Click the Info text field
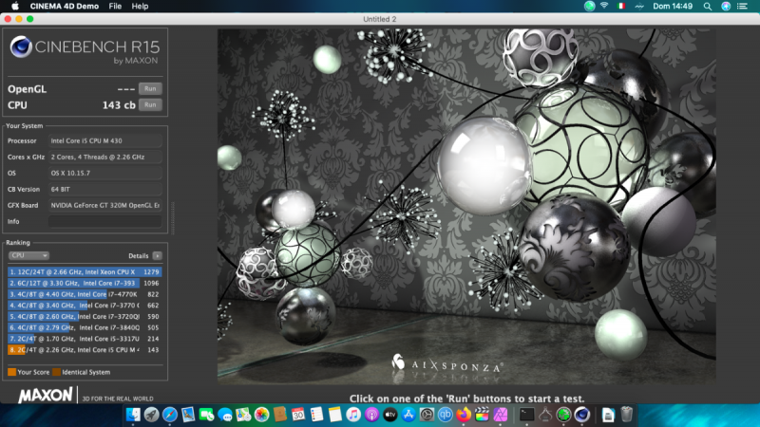Screen dimensions: 760x427 pos(104,221)
